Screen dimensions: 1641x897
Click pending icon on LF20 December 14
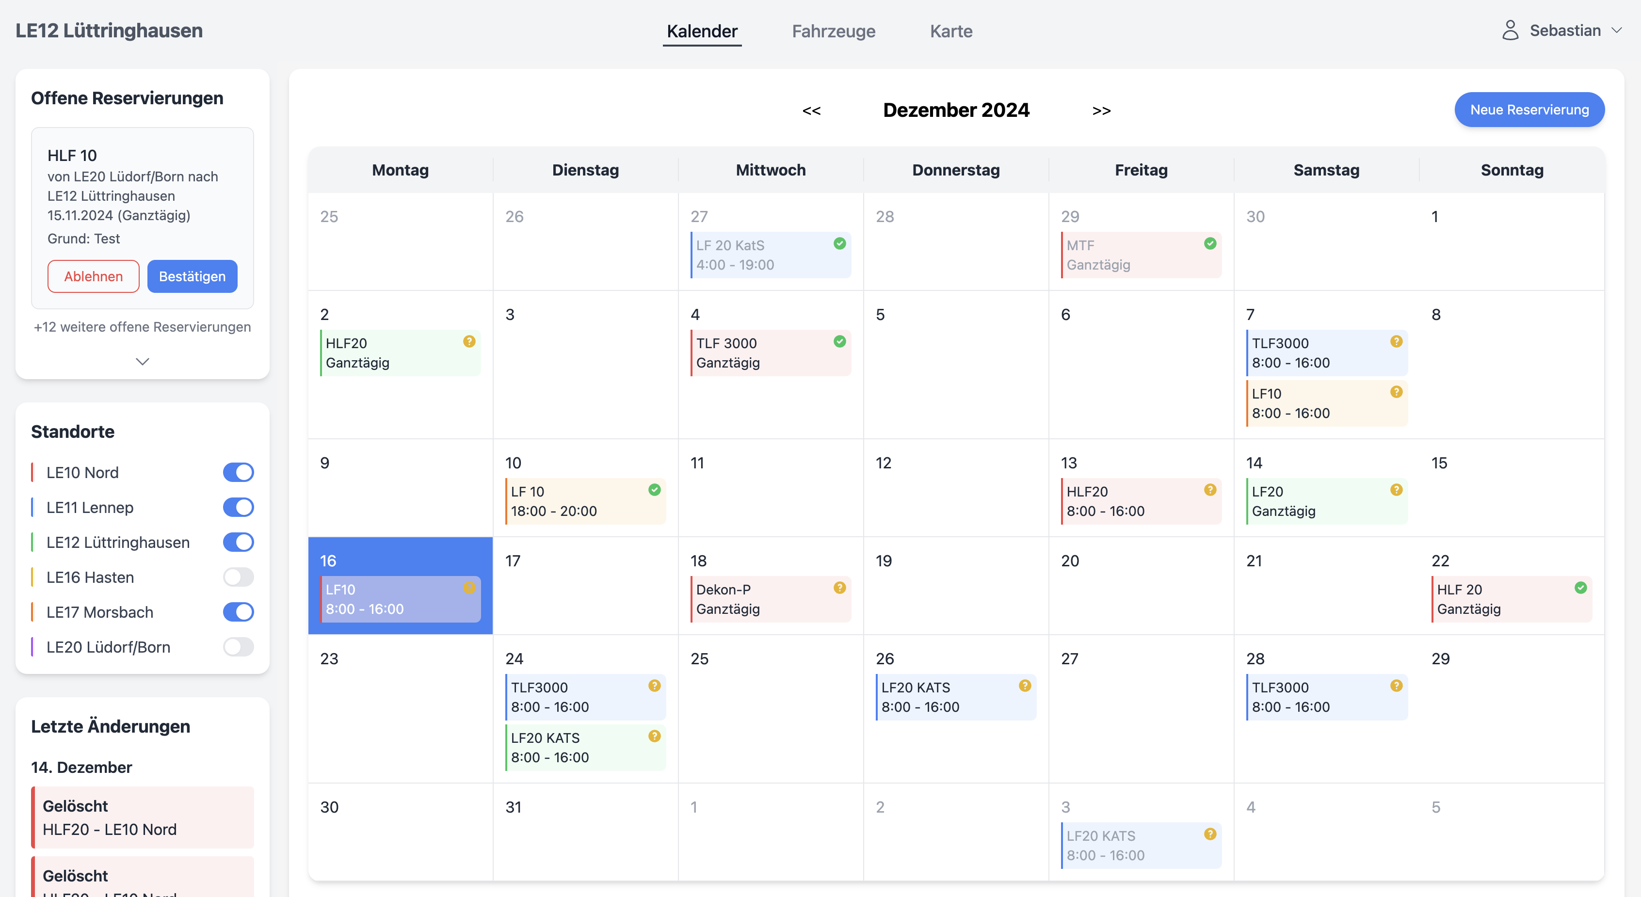pos(1397,490)
